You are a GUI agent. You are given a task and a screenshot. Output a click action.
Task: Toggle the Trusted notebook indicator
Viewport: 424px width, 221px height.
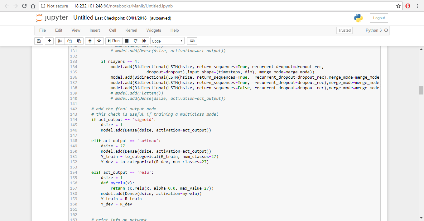[x=344, y=30]
